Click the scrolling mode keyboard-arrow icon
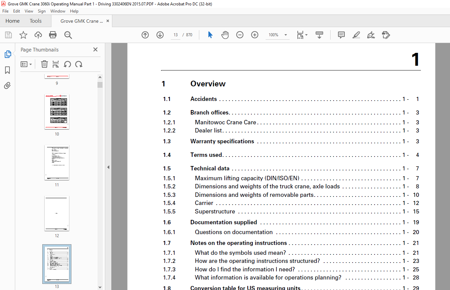The height and width of the screenshot is (290, 450). 319,35
